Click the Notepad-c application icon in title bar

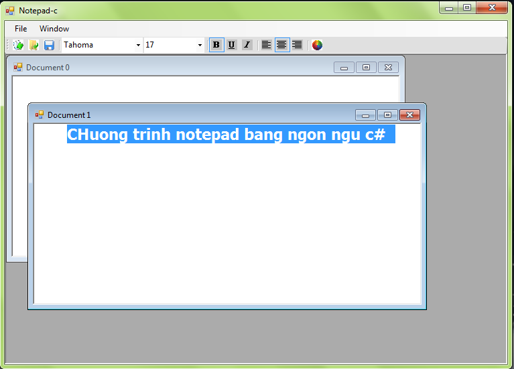pyautogui.click(x=10, y=11)
